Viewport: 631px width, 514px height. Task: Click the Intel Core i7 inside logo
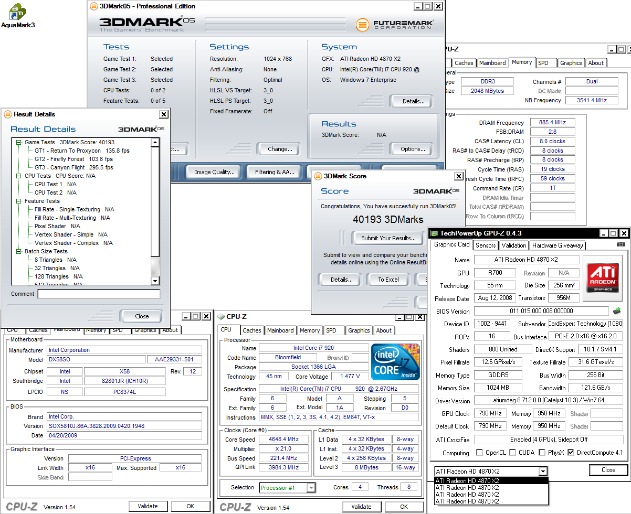click(x=396, y=361)
